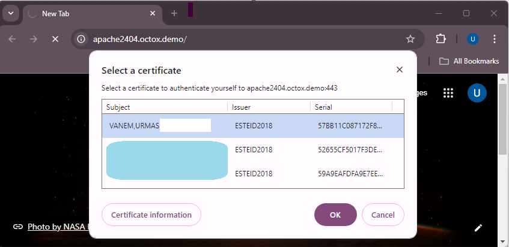Sort certificates by Serial column
This screenshot has width=509, height=247.
point(352,107)
